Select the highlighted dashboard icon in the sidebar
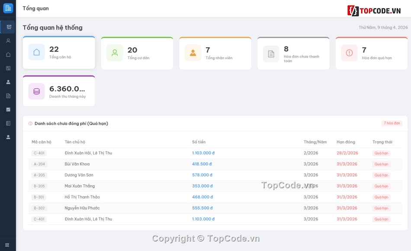Screen dimensions: 411x251 8,26
